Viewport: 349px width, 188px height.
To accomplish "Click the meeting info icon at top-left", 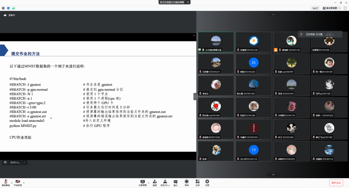I will pyautogui.click(x=3, y=8).
